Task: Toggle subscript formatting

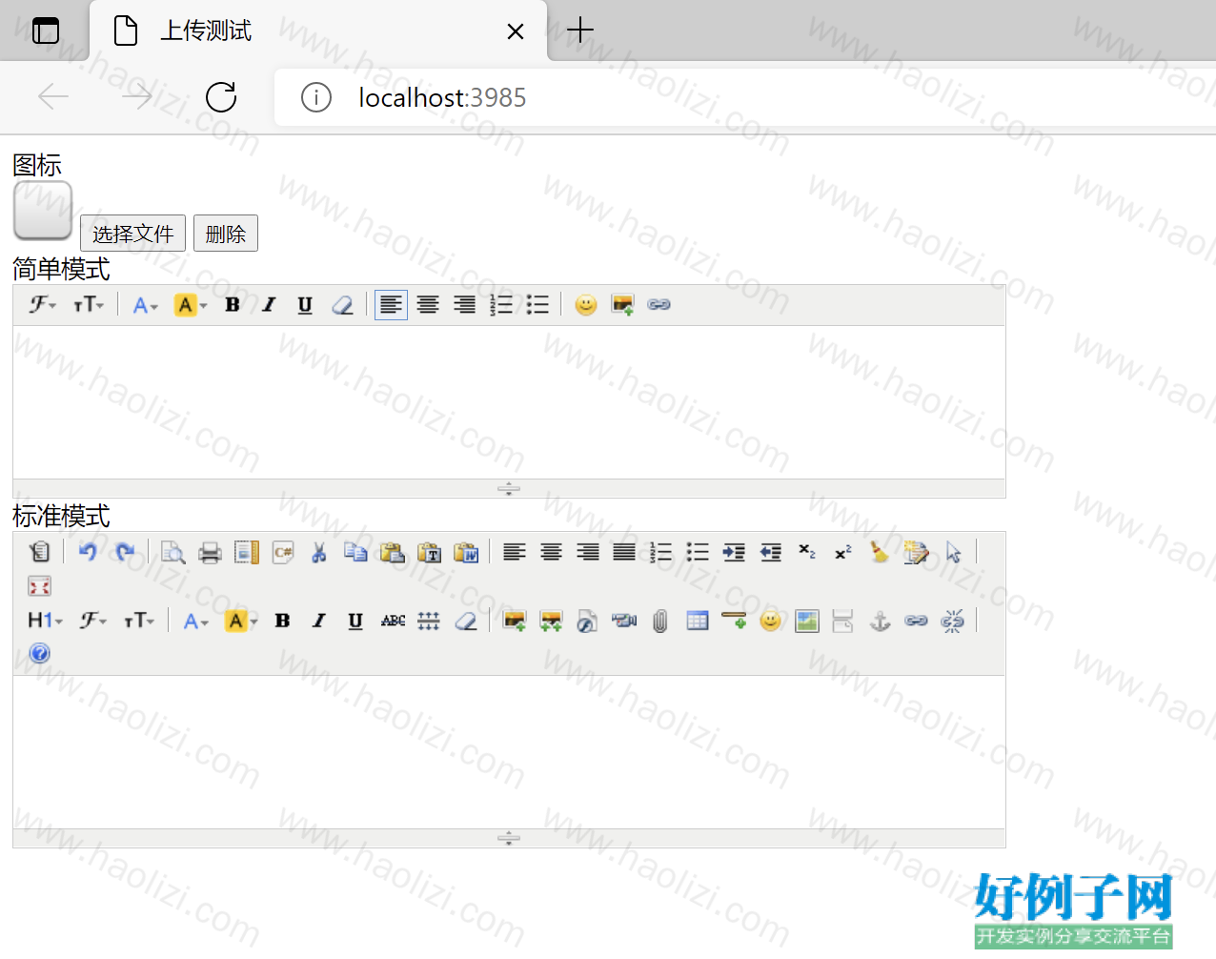Action: coord(807,552)
